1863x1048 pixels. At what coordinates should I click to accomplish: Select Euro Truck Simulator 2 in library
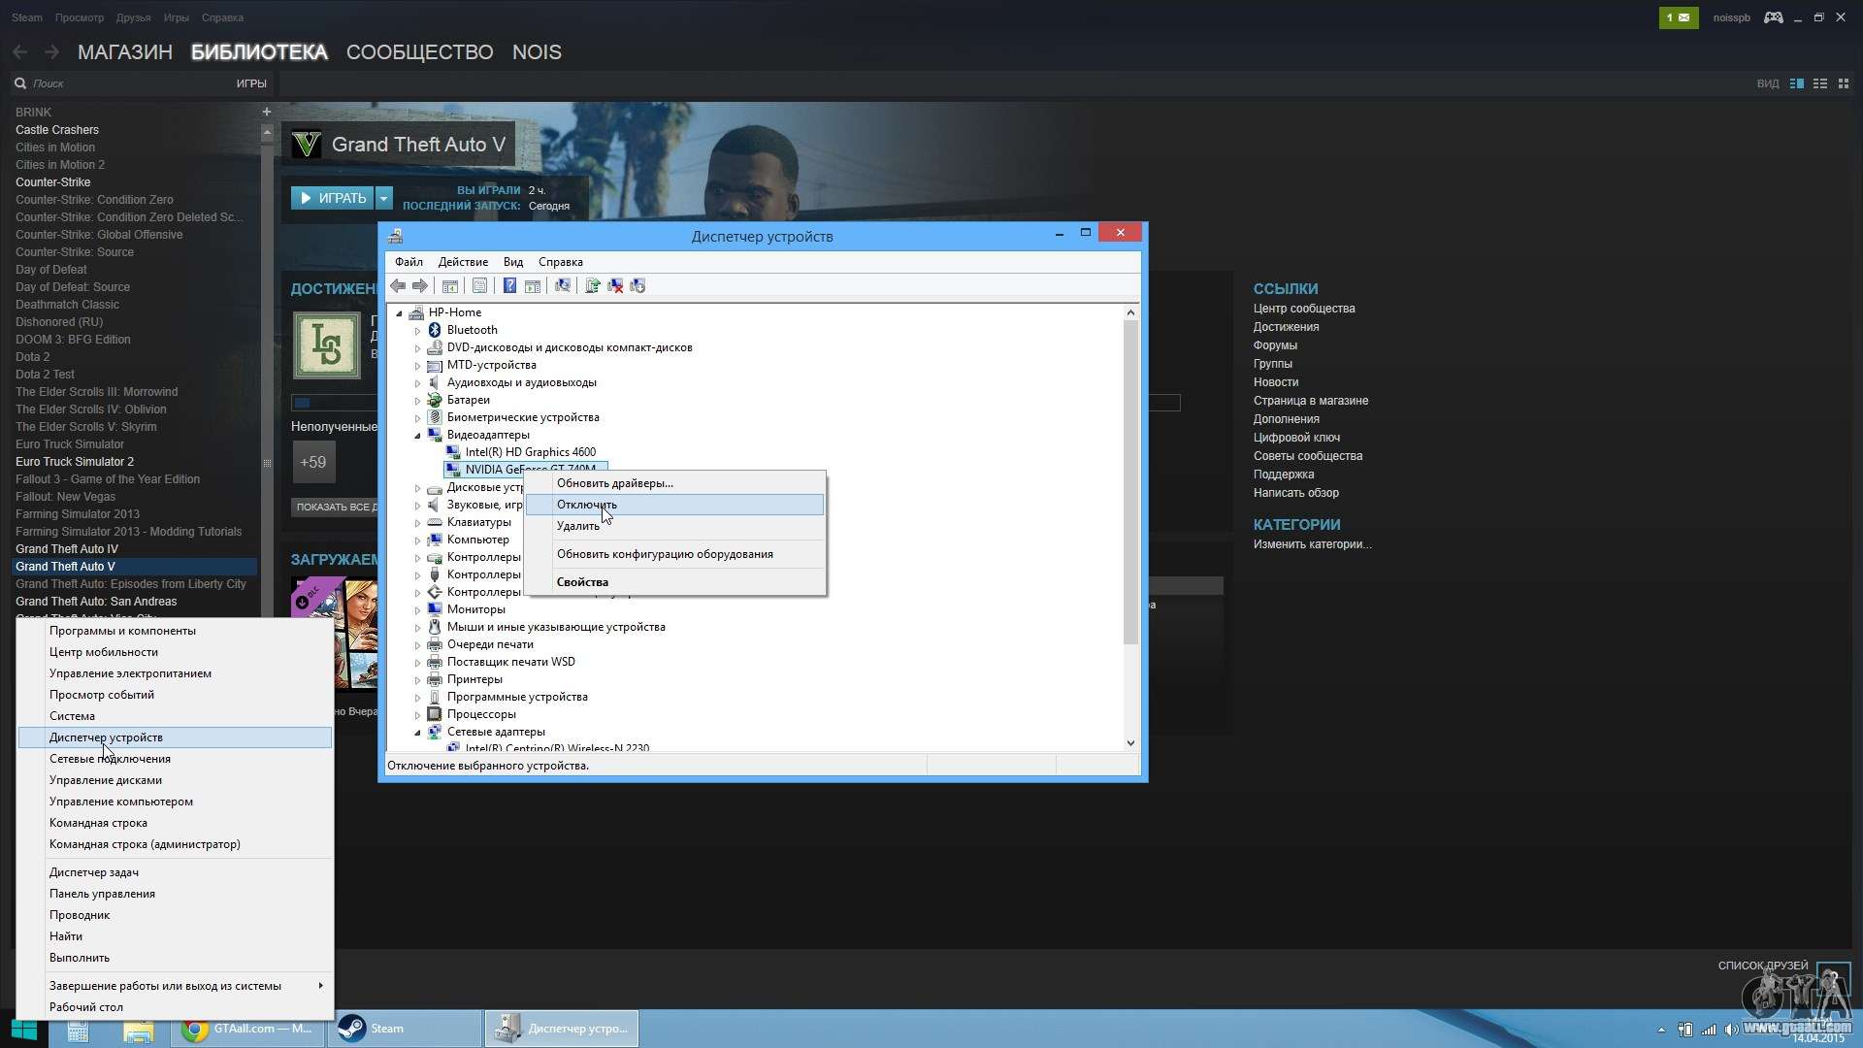tap(75, 462)
